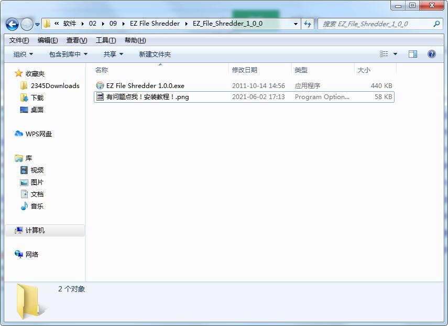
Task: Click the EZ File Shredder breadcrumb segment
Action: pos(155,24)
